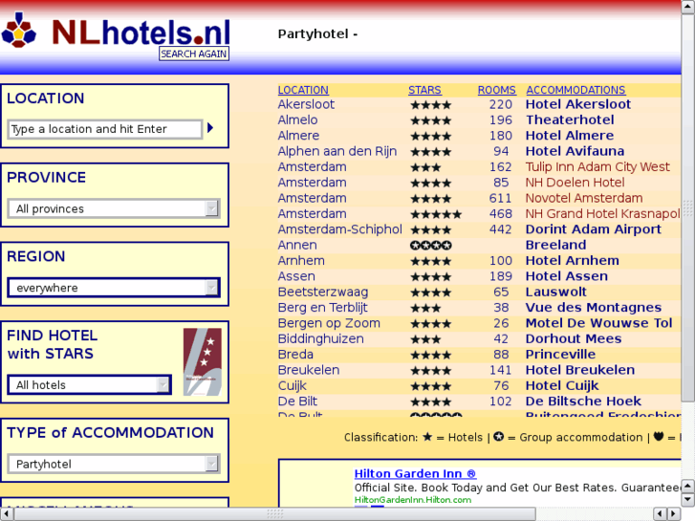The image size is (695, 521).
Task: Click the inner frame scroll down arrow
Action: click(x=688, y=500)
